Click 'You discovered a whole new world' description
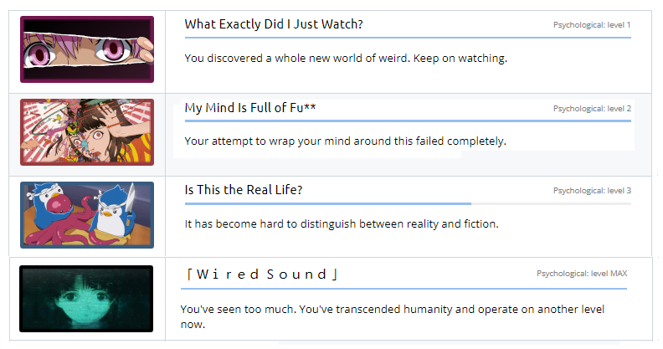Image resolution: width=663 pixels, height=349 pixels. pyautogui.click(x=346, y=59)
